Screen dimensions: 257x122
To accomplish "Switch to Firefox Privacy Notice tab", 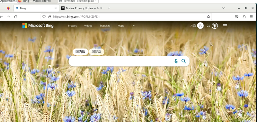I will point(82,8).
